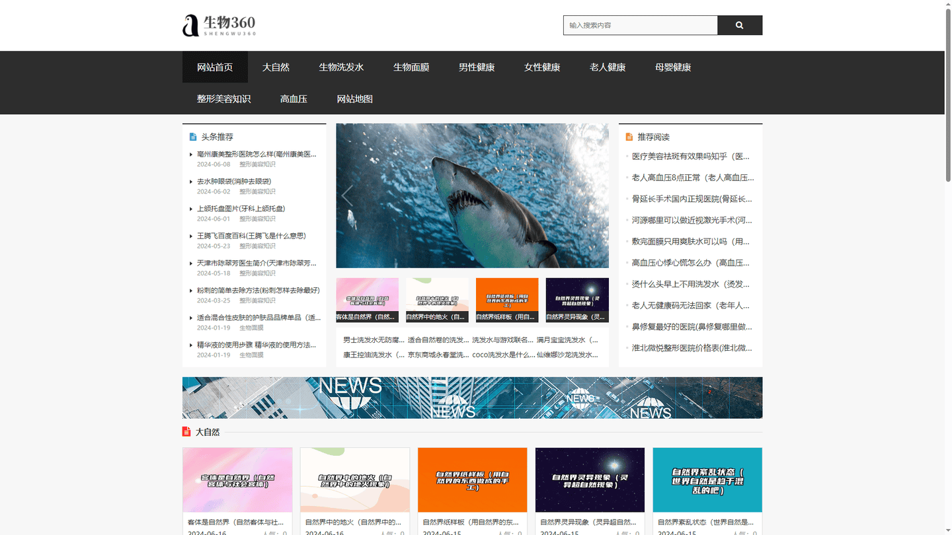Open link 满月宝宝洗发水
The width and height of the screenshot is (952, 535).
(567, 339)
